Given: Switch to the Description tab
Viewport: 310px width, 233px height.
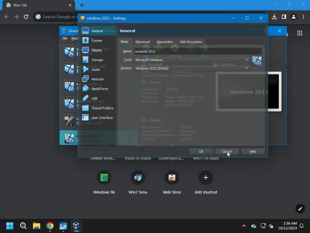Looking at the screenshot, I should point(165,42).
